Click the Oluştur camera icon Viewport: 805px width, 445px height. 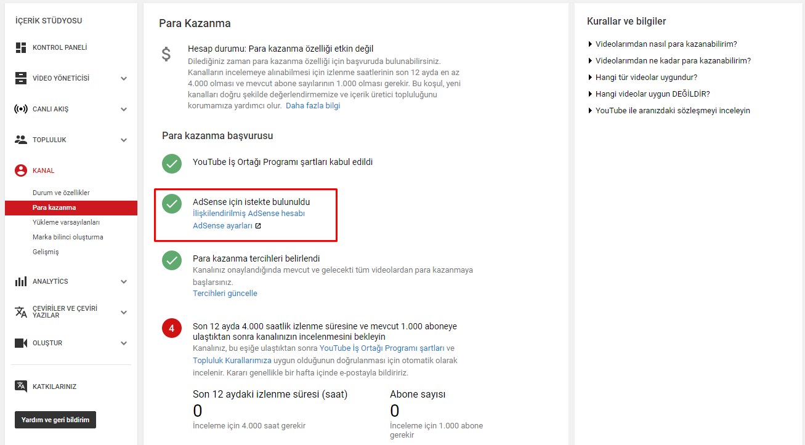tap(21, 343)
